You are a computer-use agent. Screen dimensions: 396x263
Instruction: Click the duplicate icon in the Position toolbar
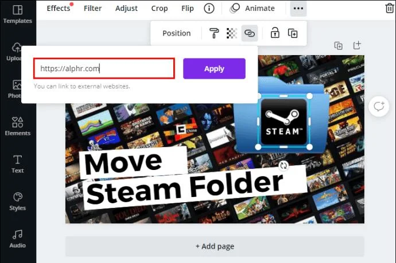pos(293,33)
